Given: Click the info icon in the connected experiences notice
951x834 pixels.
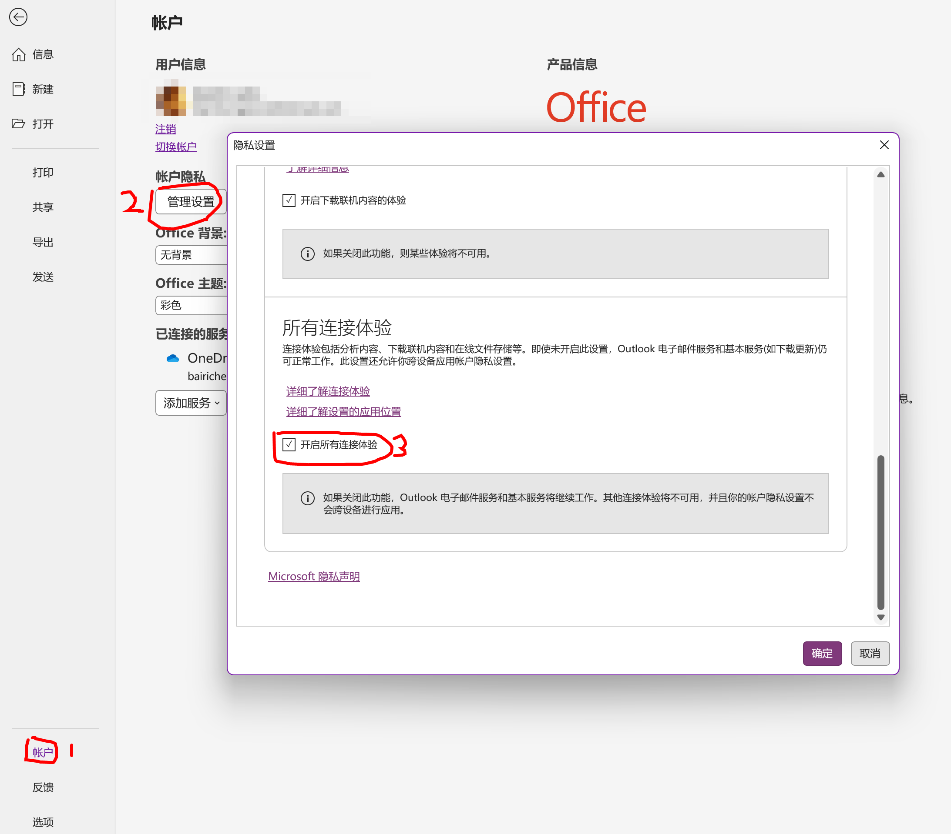Looking at the screenshot, I should [307, 498].
